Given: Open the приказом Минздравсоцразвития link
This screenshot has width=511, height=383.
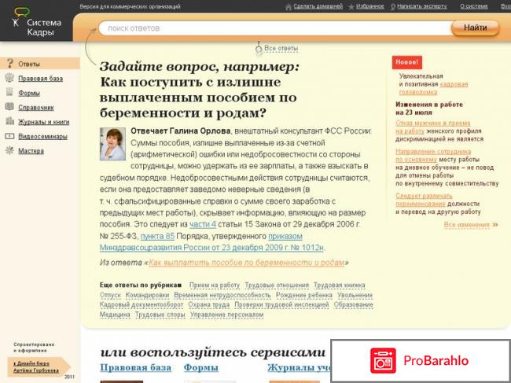Looking at the screenshot, I should (211, 242).
